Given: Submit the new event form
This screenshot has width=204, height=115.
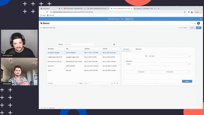Looking at the screenshot, I should point(187,81).
